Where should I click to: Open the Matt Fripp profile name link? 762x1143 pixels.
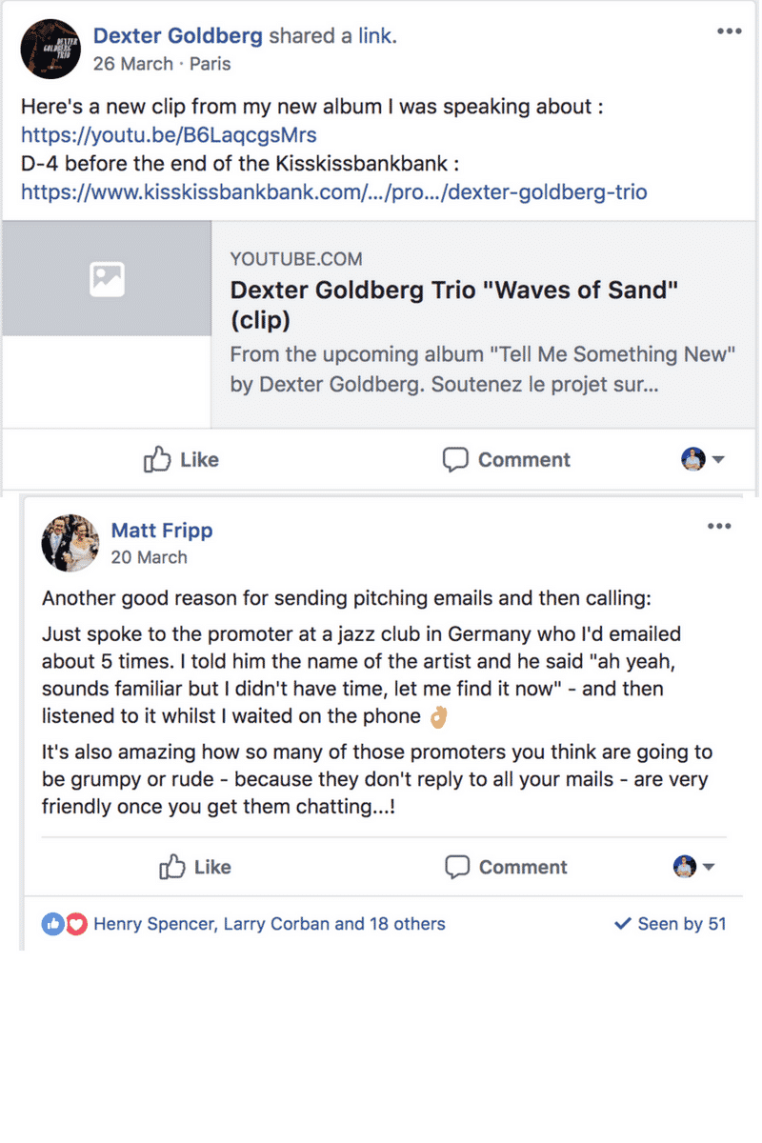(162, 530)
